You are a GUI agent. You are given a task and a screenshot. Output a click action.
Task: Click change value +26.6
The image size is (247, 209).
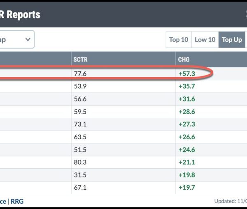click(187, 137)
